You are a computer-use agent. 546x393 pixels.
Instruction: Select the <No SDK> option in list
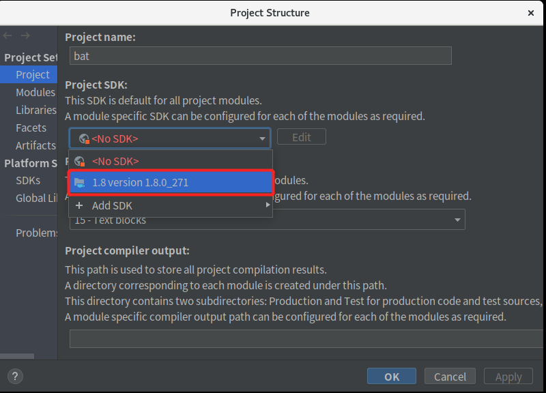[x=115, y=161]
